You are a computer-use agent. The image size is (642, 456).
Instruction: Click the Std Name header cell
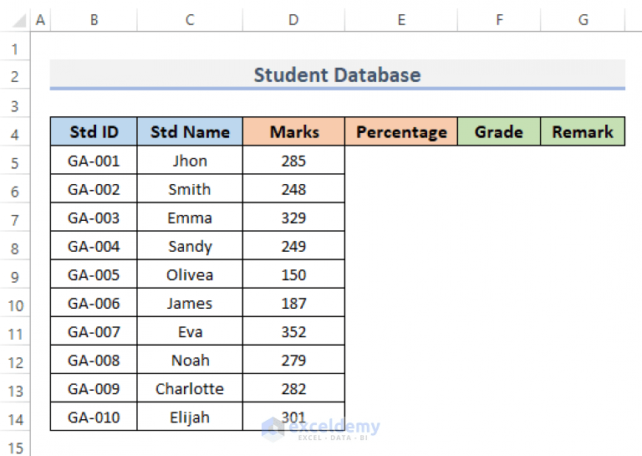click(190, 131)
